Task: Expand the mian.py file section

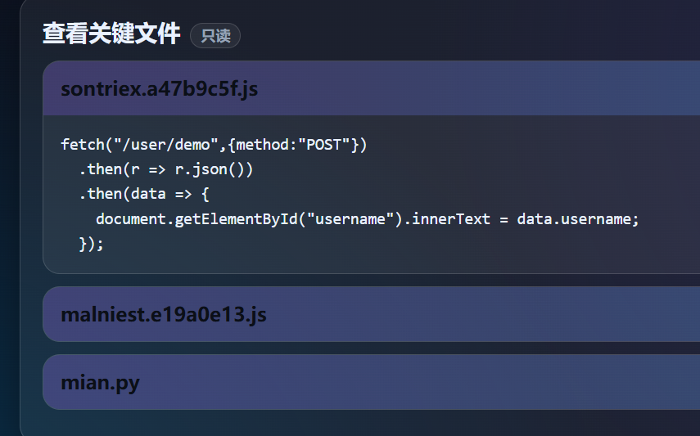Action: point(100,382)
